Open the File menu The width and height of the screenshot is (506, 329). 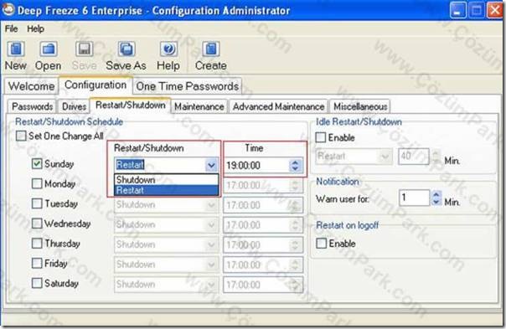tap(11, 28)
